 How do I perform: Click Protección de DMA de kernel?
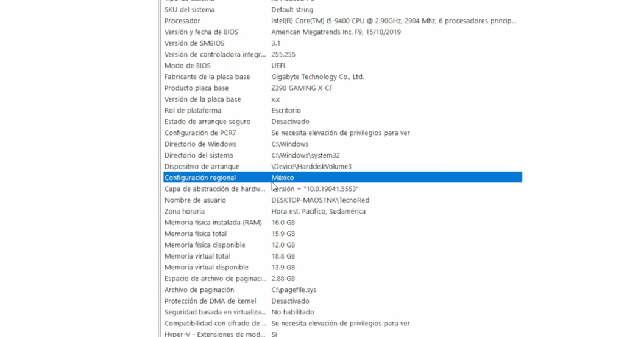pos(210,301)
